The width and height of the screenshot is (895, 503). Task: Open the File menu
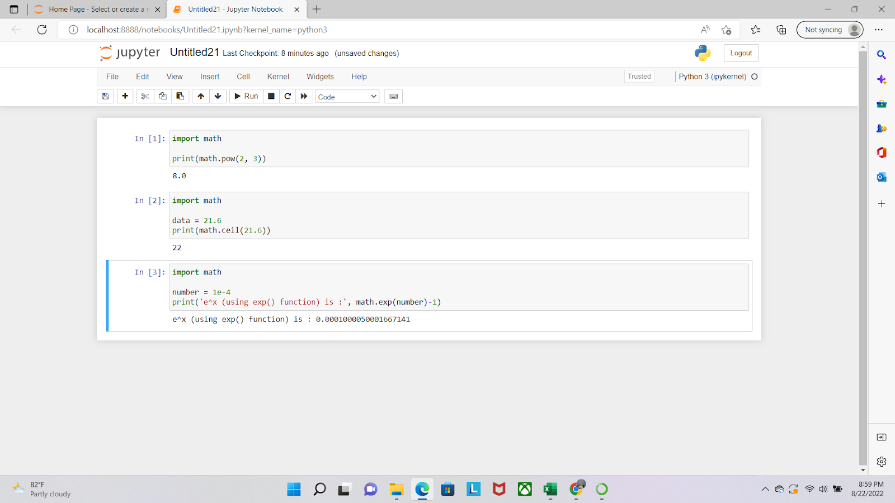click(112, 77)
